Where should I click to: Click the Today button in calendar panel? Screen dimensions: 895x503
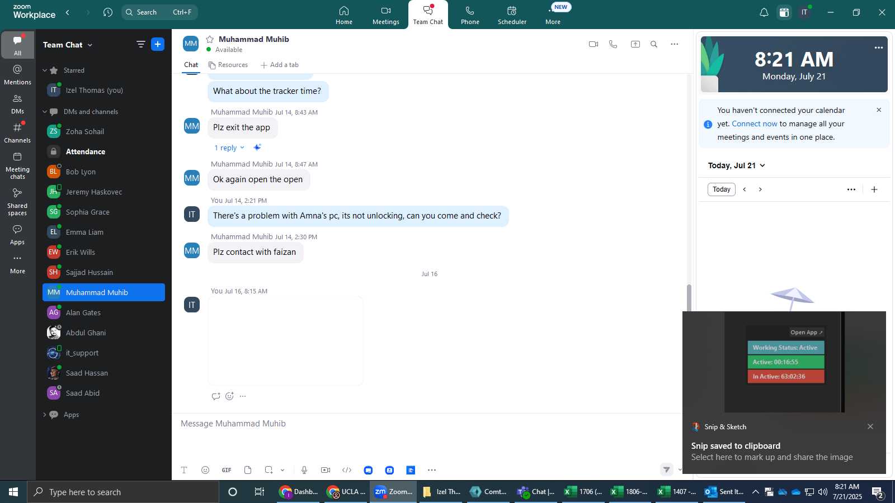click(x=722, y=189)
